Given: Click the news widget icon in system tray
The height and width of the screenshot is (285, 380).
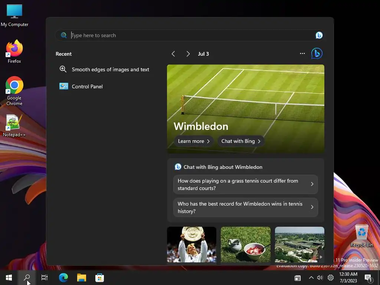Looking at the screenshot, I should point(298,278).
